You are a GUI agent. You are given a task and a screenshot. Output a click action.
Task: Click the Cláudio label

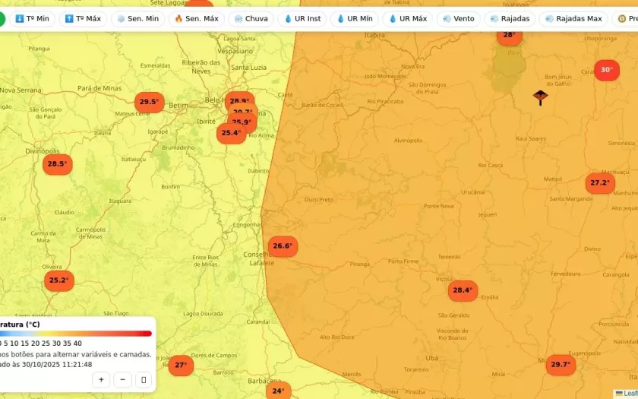pyautogui.click(x=65, y=213)
